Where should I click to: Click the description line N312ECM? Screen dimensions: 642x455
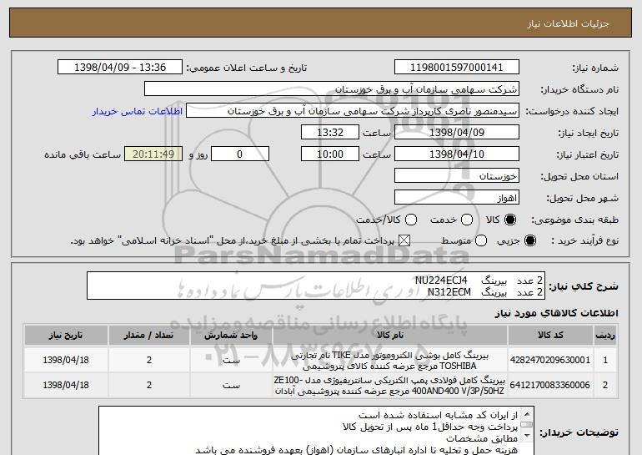(x=449, y=292)
